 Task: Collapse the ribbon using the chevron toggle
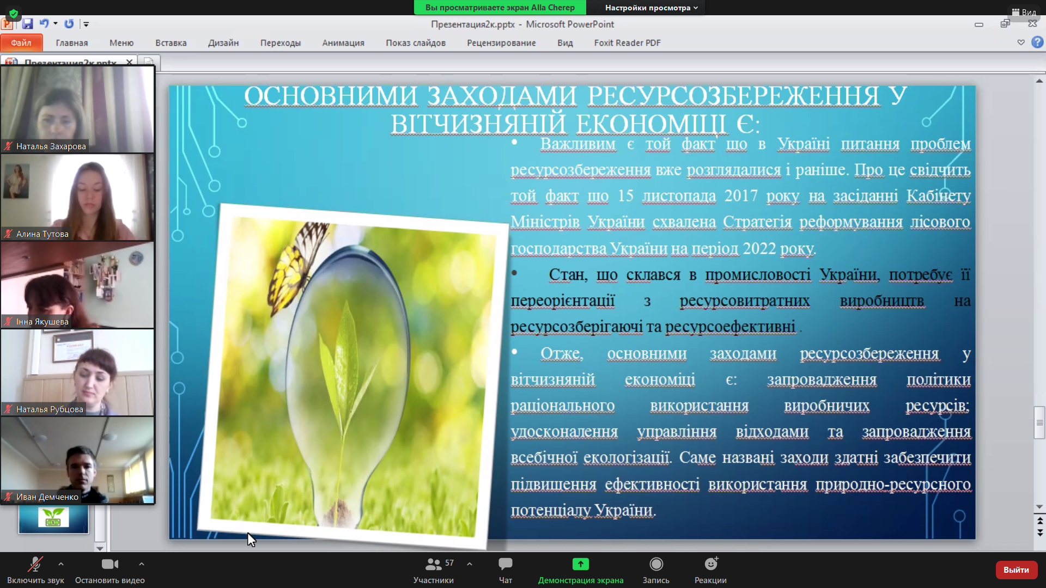[1021, 42]
